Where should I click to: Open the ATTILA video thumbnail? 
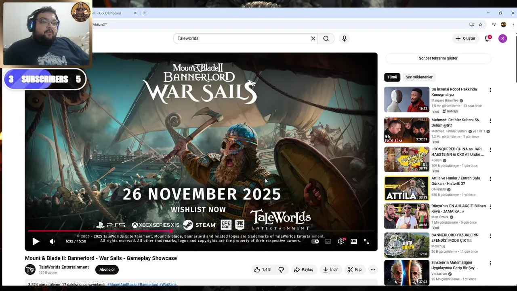(407, 188)
